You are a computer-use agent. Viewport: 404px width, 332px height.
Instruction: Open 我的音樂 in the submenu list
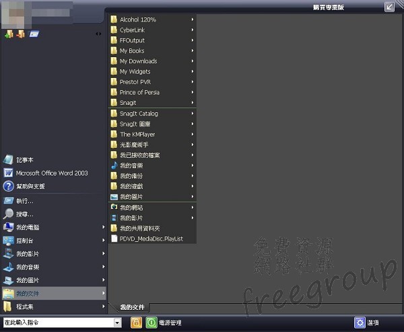point(152,165)
